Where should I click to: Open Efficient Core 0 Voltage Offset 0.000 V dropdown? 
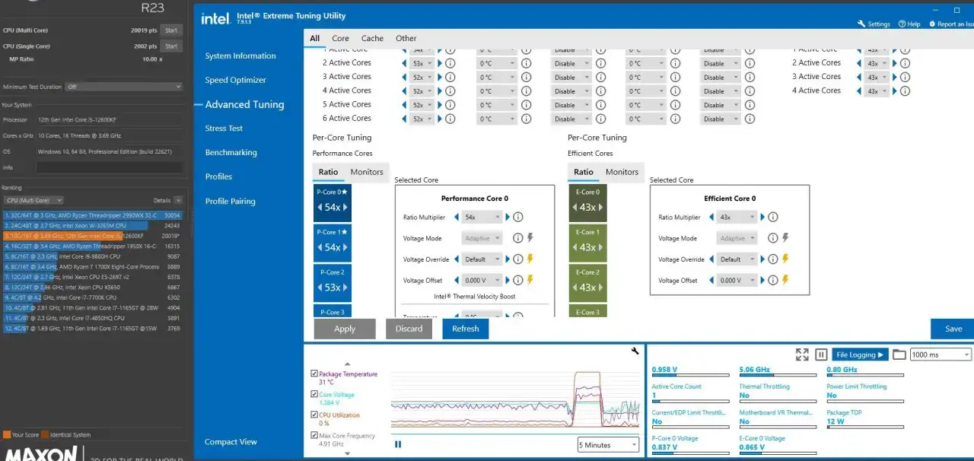[737, 281]
